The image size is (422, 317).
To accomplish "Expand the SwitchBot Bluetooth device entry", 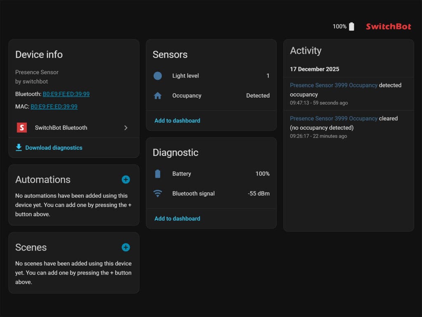I will coord(126,128).
